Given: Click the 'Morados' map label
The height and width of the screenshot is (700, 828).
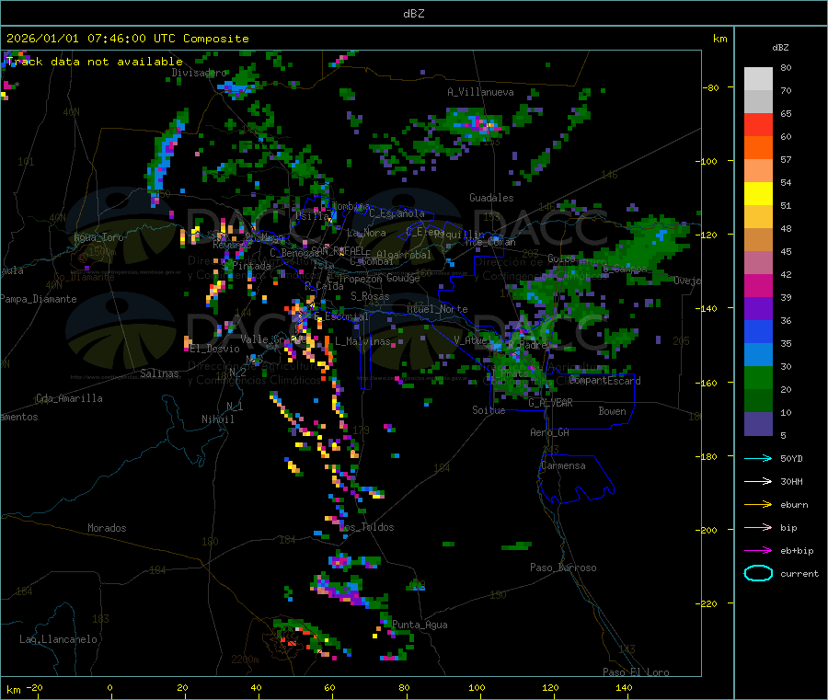Looking at the screenshot, I should pyautogui.click(x=107, y=528).
